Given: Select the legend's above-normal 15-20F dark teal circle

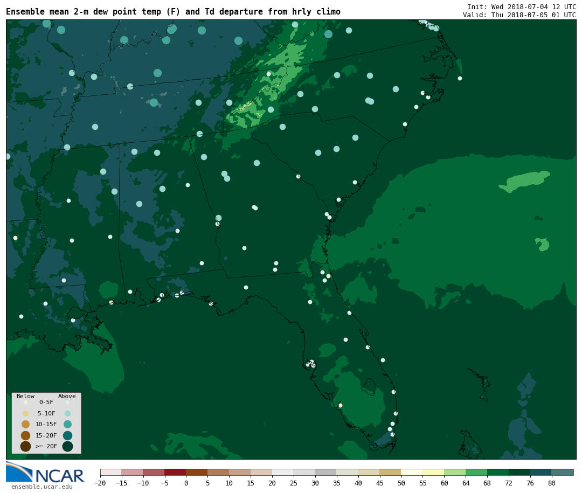Looking at the screenshot, I should pyautogui.click(x=67, y=435).
